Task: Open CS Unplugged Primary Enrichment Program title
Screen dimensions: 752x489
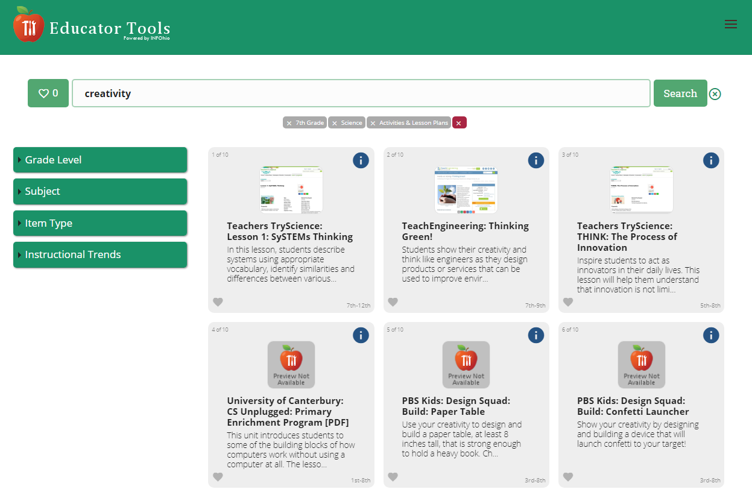Action: [288, 412]
